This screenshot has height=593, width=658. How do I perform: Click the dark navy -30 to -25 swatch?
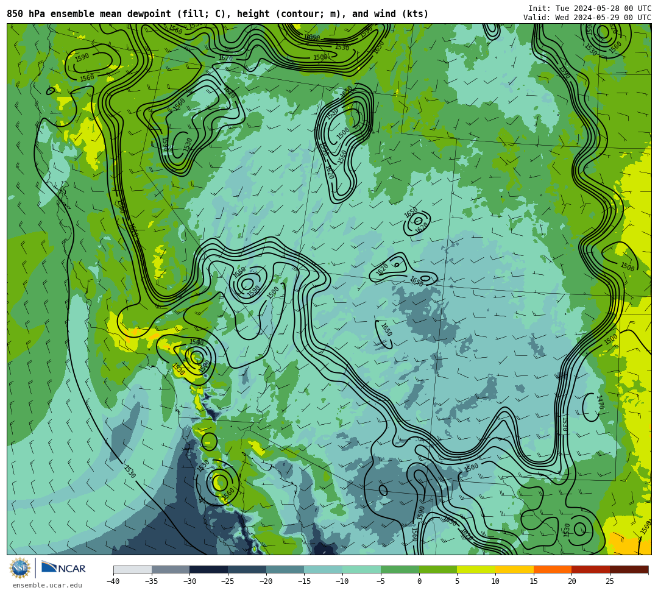208,569
